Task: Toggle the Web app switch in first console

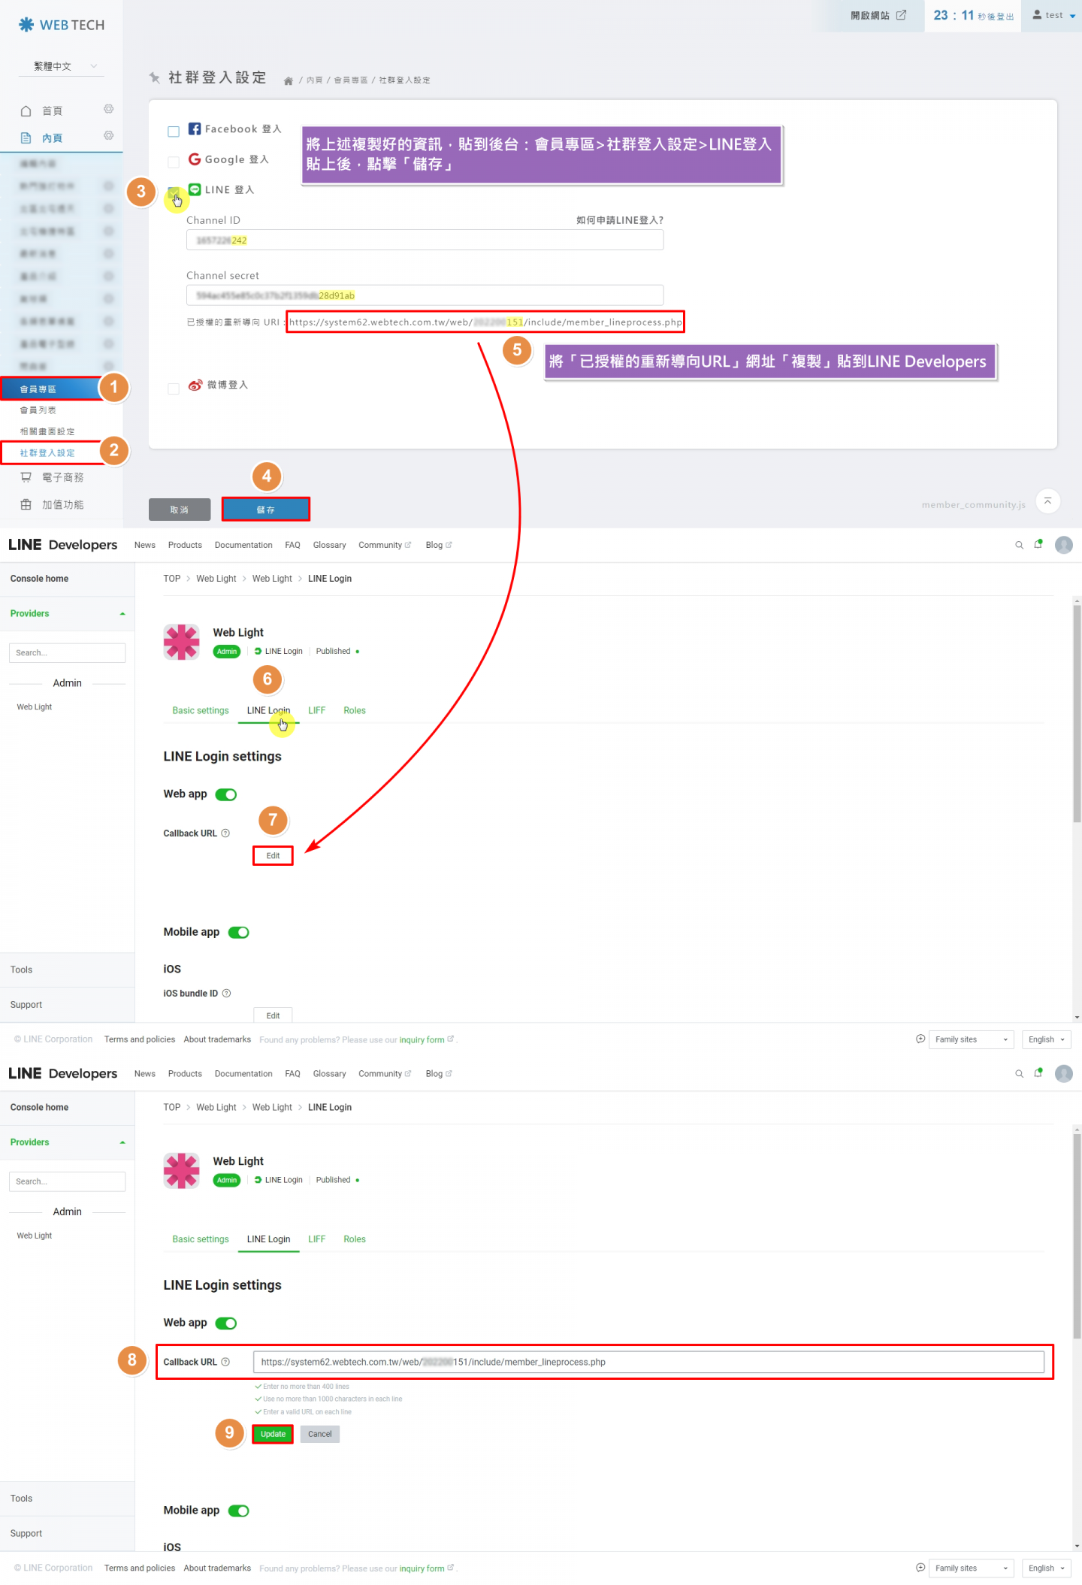Action: click(226, 795)
